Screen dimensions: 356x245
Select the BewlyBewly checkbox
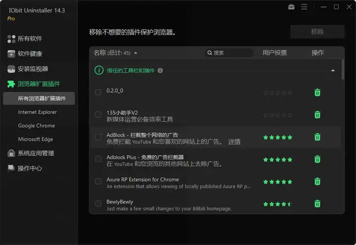click(x=98, y=203)
